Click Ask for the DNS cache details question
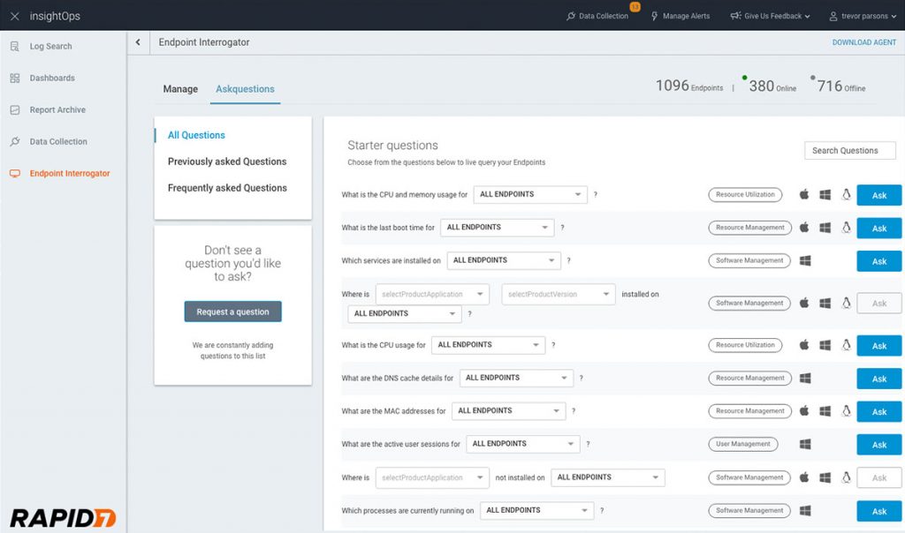 pos(879,379)
